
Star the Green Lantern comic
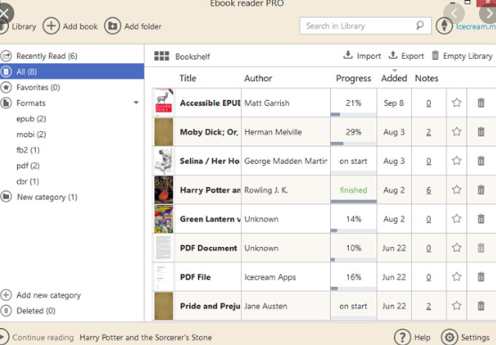coord(457,218)
